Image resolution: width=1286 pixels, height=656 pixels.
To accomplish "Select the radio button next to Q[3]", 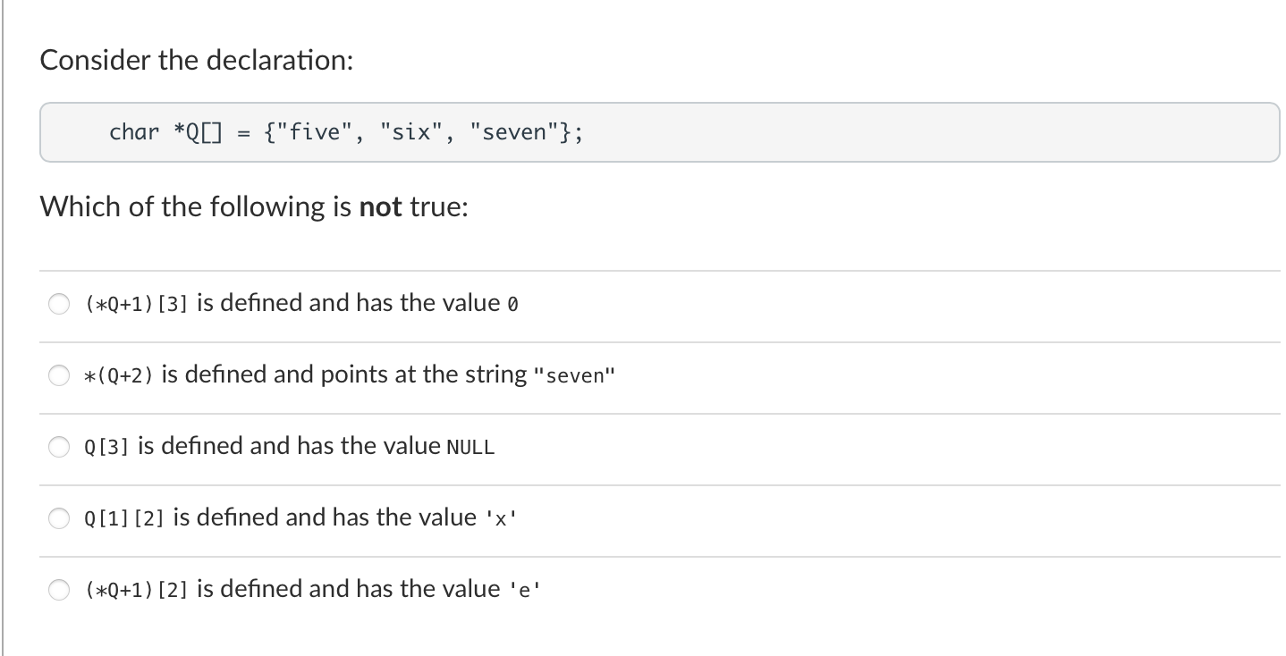I will tap(59, 448).
